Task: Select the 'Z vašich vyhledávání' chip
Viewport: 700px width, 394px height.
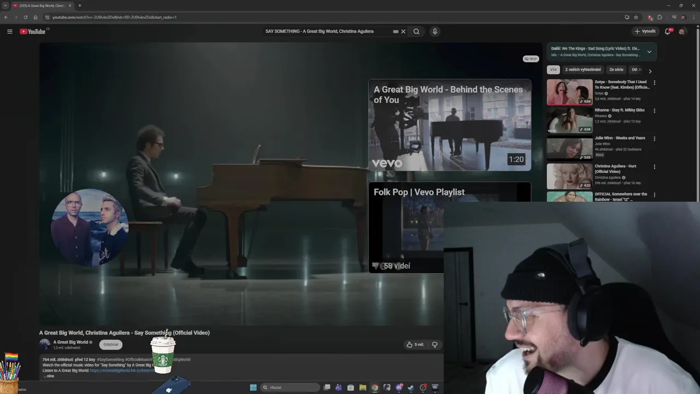Action: [583, 69]
